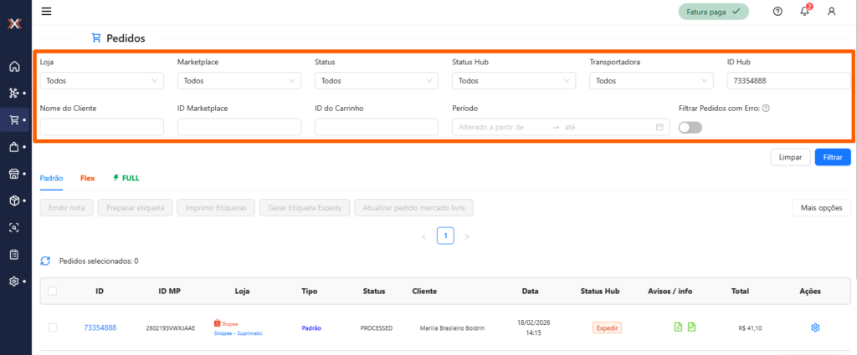Open the hamburger menu at top left
The width and height of the screenshot is (857, 355).
click(x=46, y=12)
